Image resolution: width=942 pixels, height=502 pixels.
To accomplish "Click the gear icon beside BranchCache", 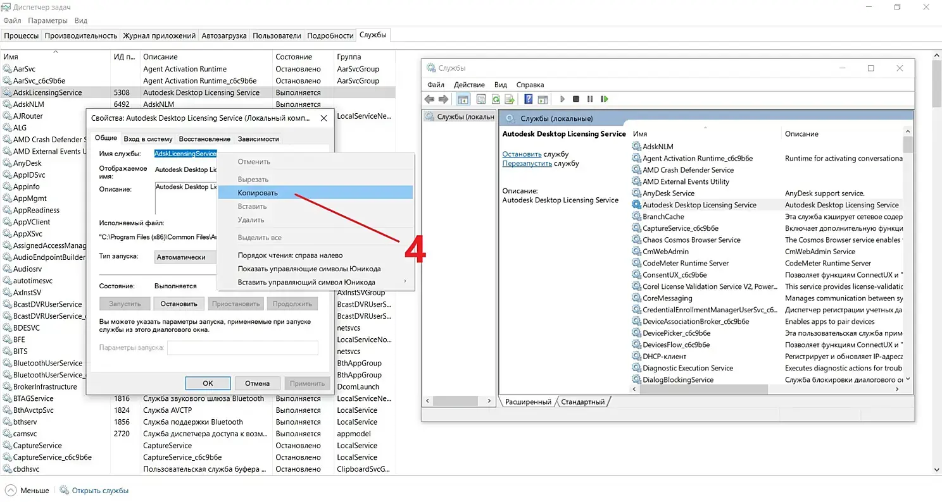I will coord(636,217).
